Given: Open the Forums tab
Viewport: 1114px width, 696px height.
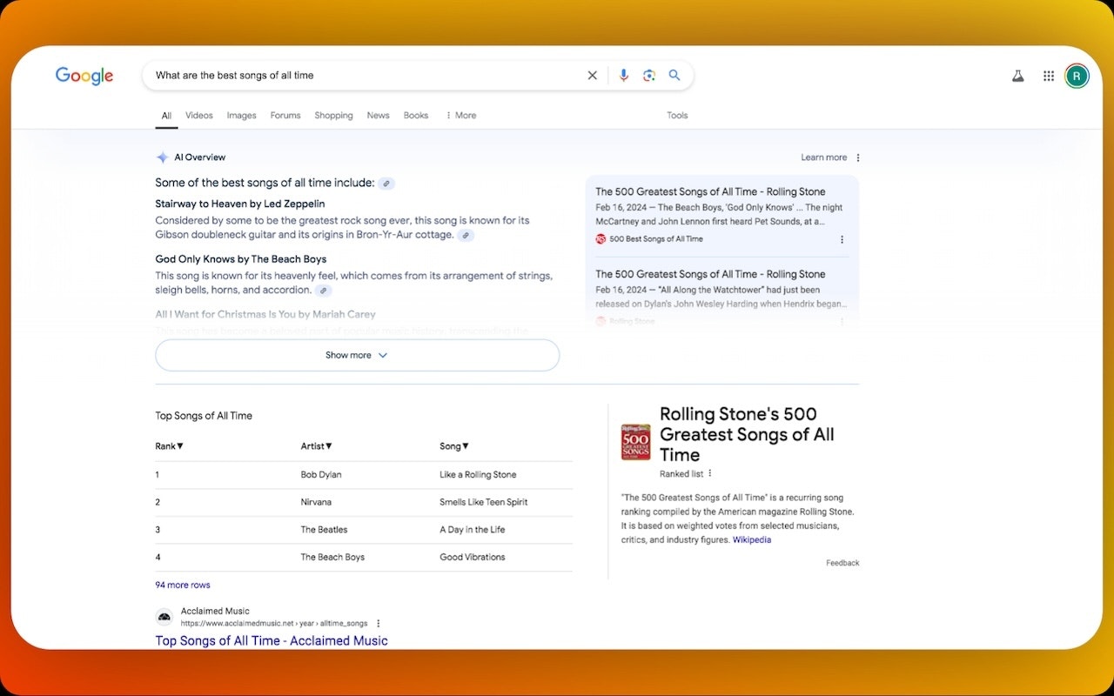Looking at the screenshot, I should pyautogui.click(x=285, y=116).
